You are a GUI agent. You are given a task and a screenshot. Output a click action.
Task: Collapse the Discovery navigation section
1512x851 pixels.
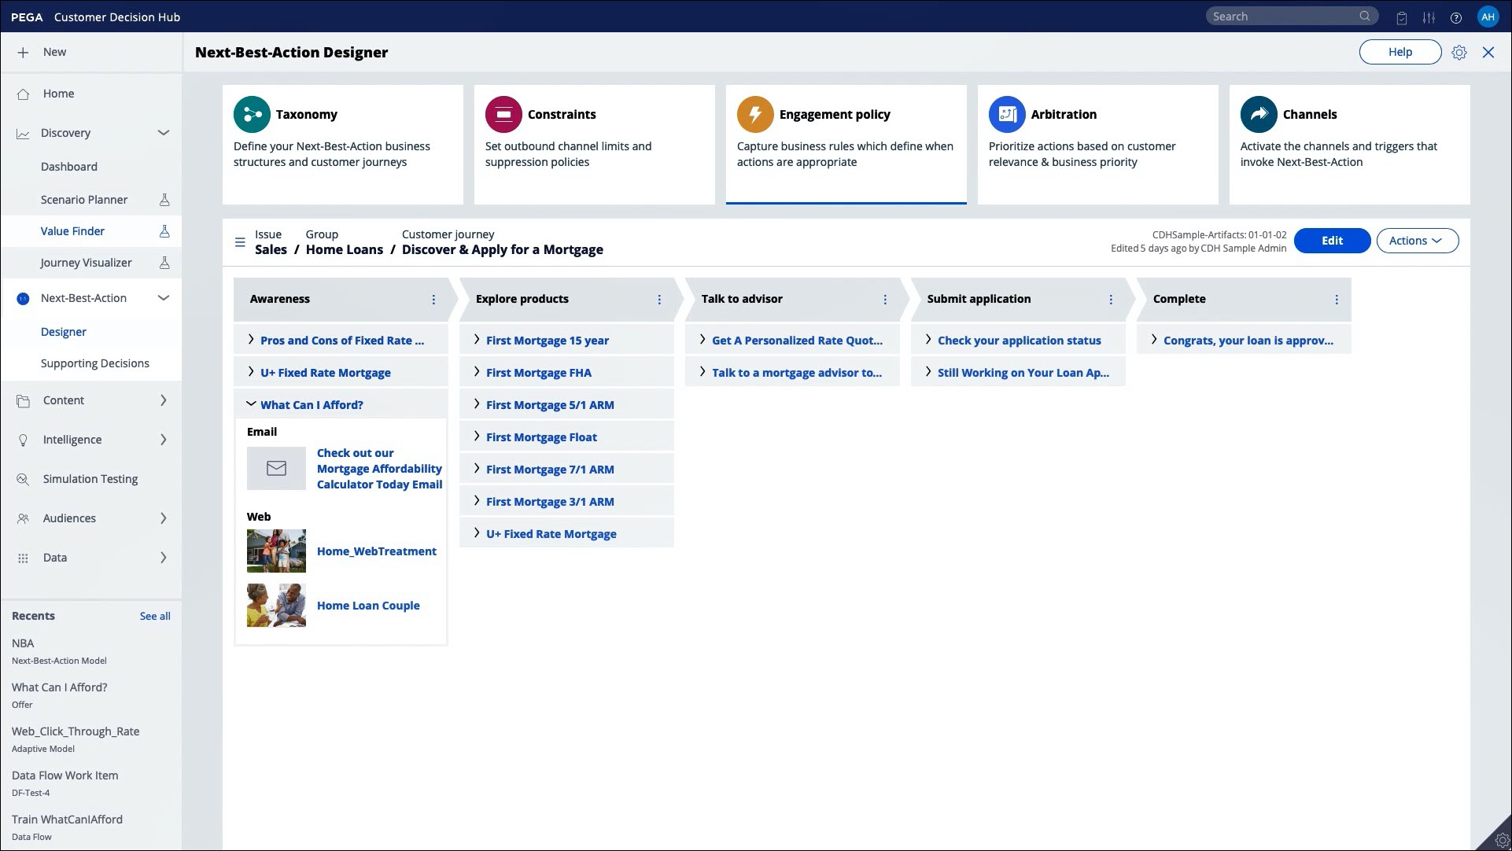click(164, 133)
